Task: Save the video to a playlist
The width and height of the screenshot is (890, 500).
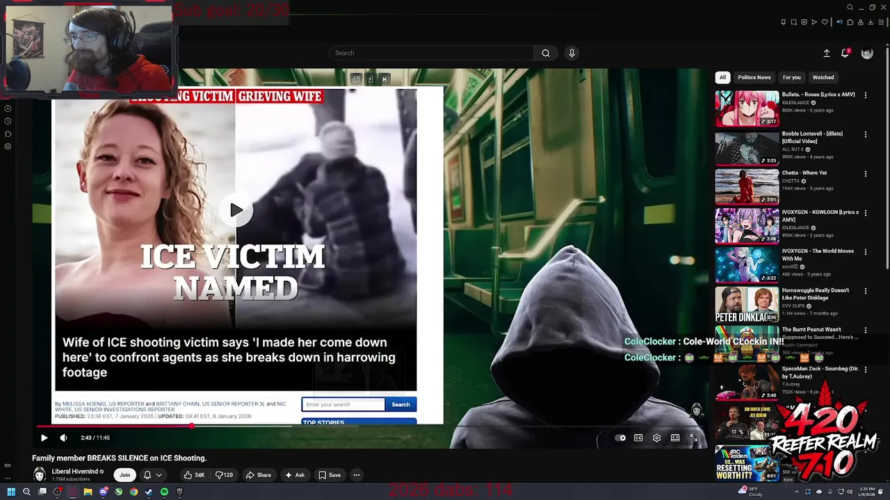Action: [330, 475]
